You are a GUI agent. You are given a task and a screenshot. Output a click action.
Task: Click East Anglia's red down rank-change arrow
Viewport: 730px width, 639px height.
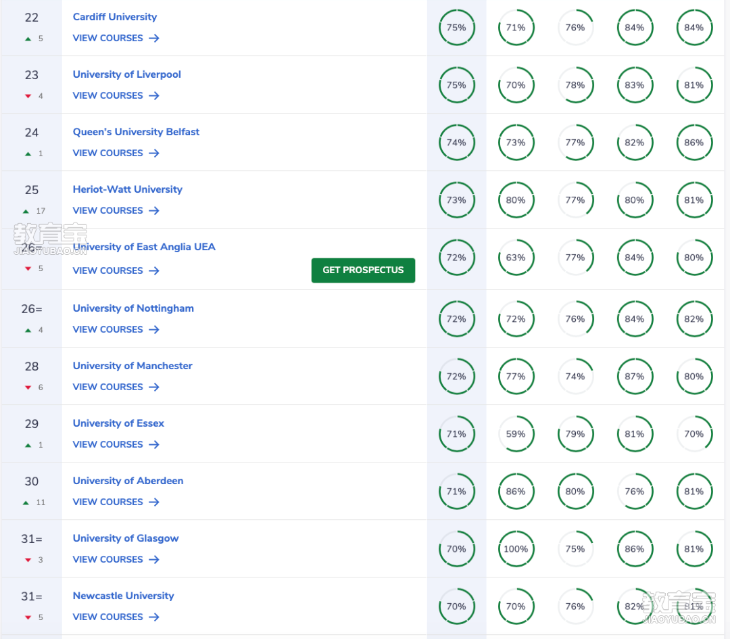pos(28,268)
